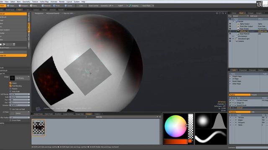
Task: Select Materials selection mode
Action: pyautogui.click(x=46, y=5)
